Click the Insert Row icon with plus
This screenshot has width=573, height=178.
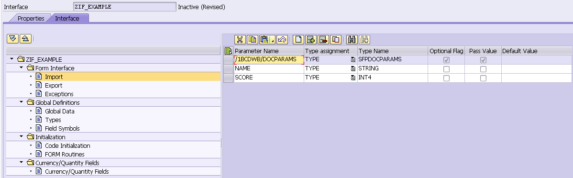coord(311,39)
